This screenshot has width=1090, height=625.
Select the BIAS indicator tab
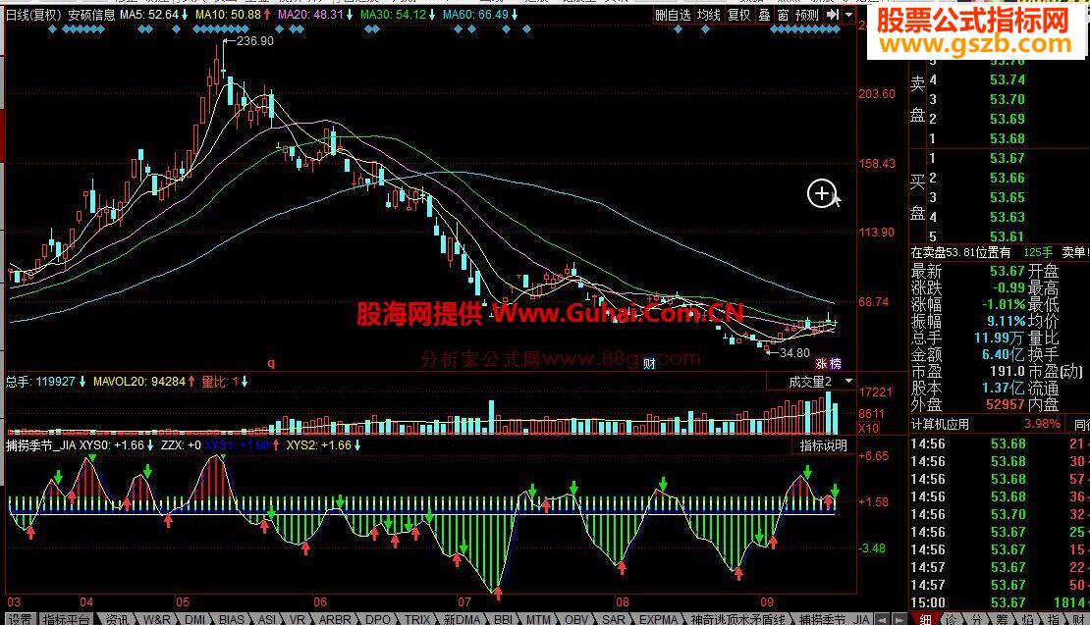(x=232, y=619)
